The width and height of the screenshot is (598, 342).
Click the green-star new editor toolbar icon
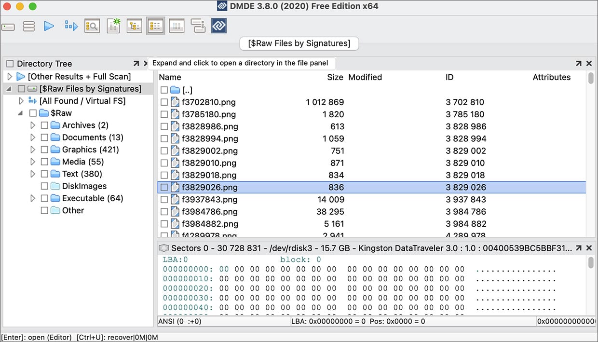click(113, 26)
